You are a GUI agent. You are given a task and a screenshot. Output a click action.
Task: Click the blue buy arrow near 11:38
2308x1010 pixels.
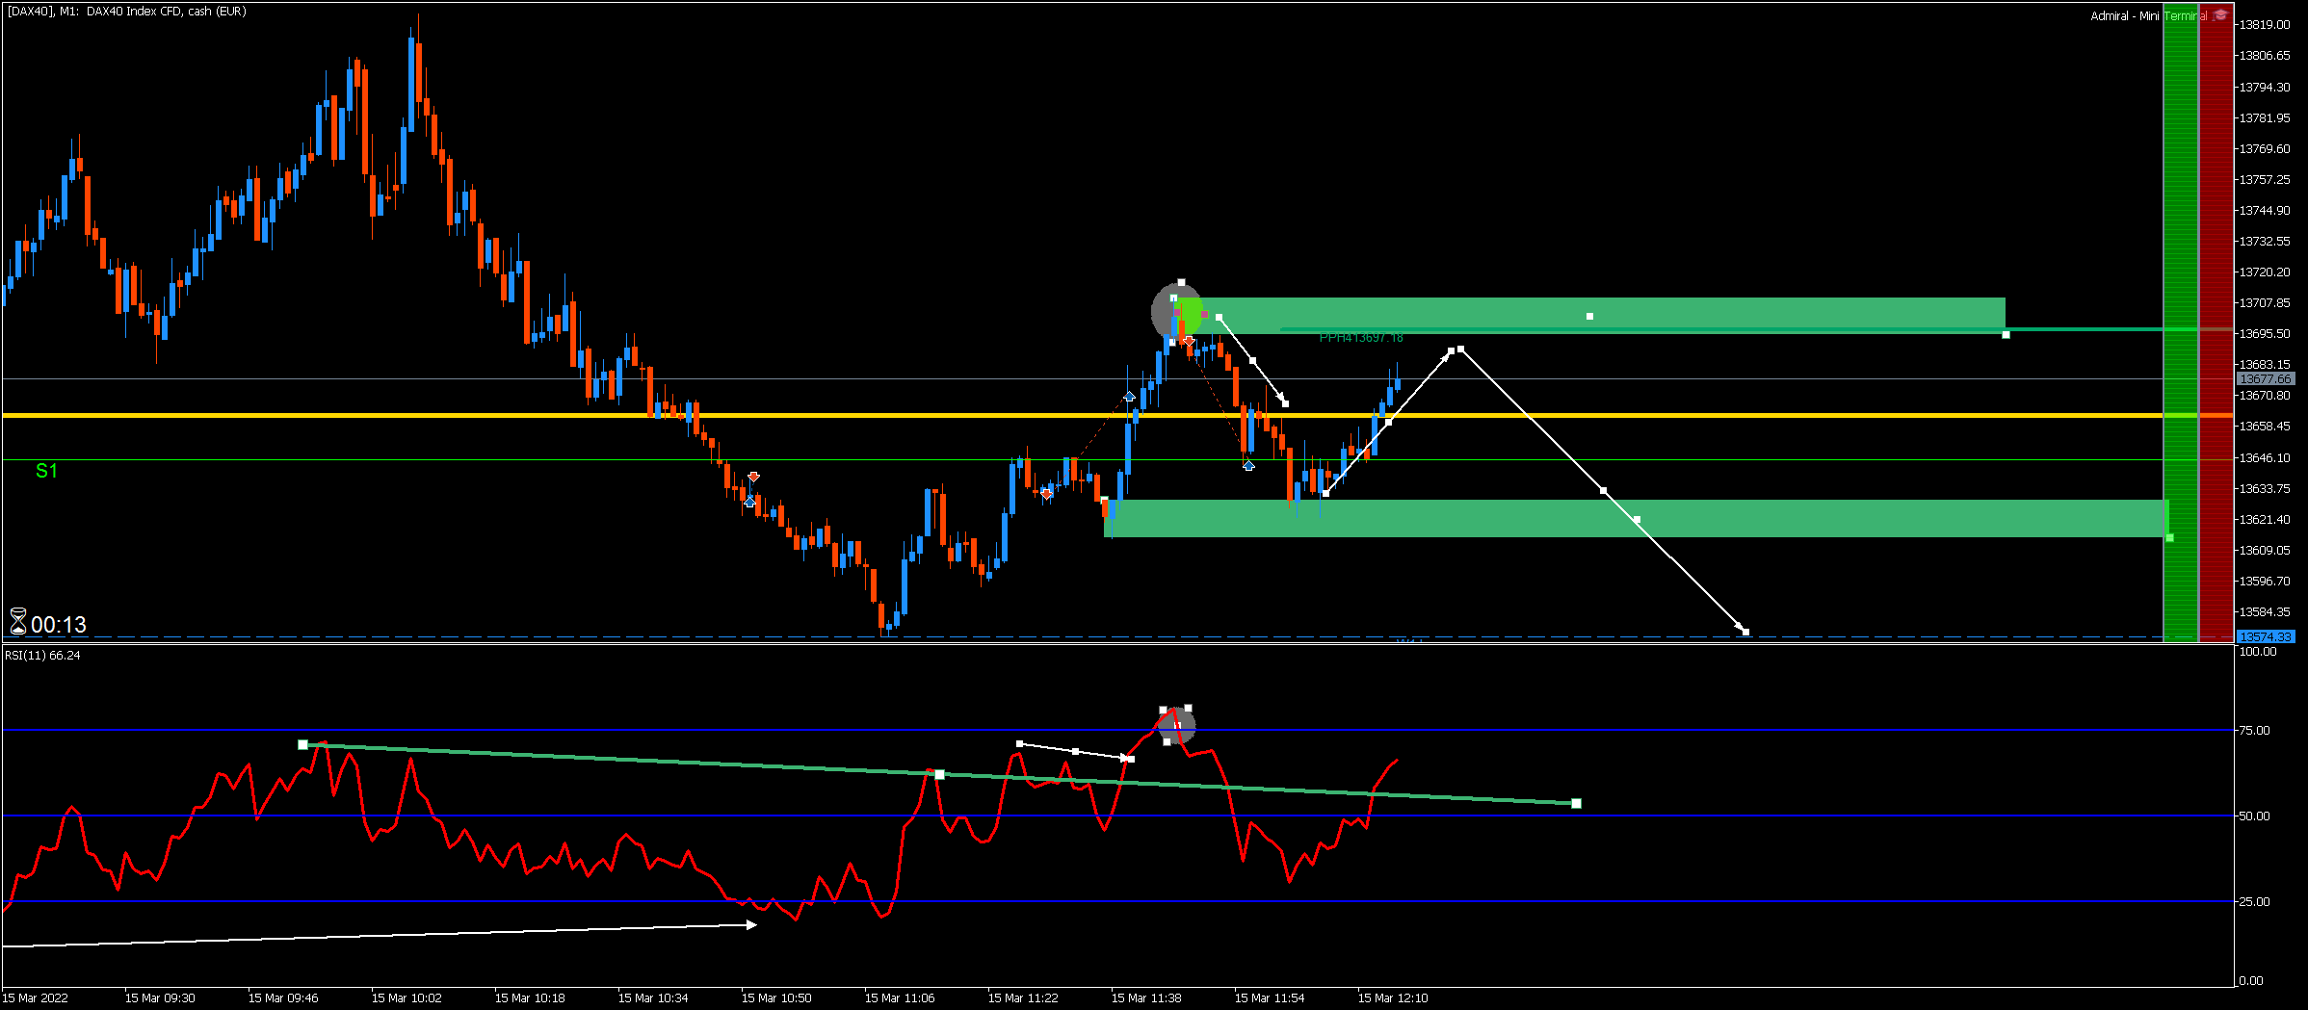(x=1129, y=396)
